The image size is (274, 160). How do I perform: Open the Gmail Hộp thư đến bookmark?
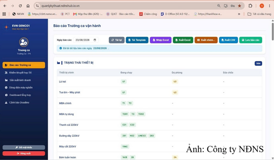tap(88, 14)
